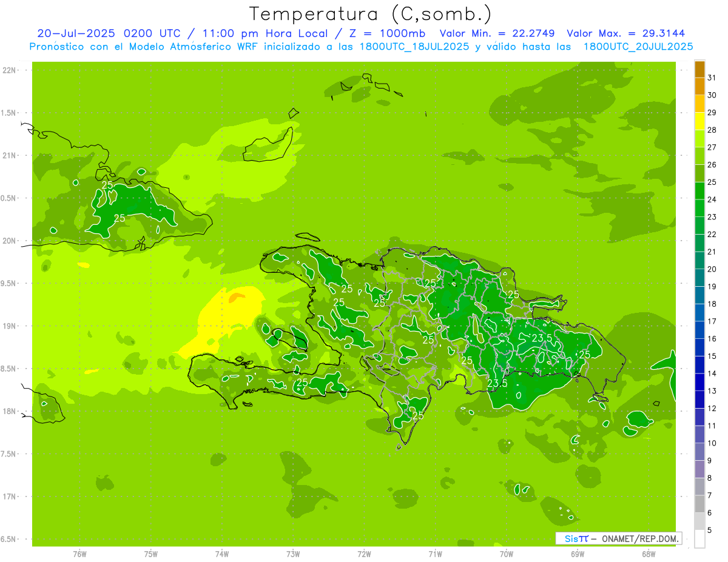This screenshot has width=728, height=562.
Task: Click the legend value 15
Action: pos(712,356)
